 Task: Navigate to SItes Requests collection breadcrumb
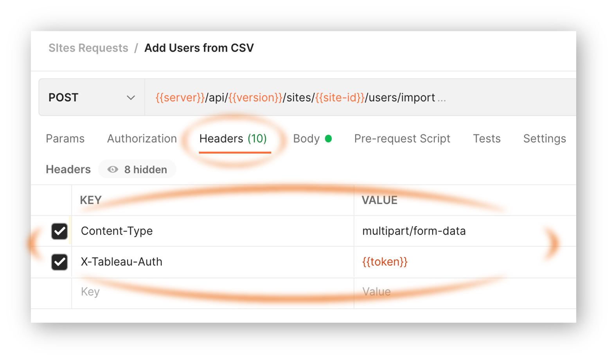click(x=88, y=48)
